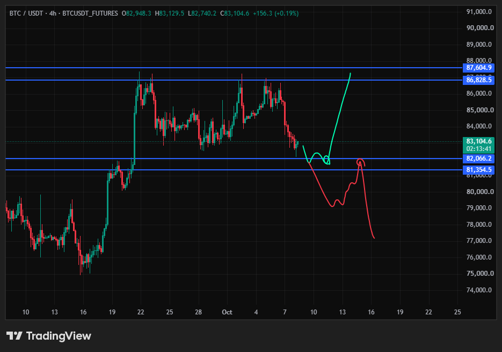This screenshot has height=352, width=502.
Task: Select the 86,828.5 blue price label
Action: 478,80
